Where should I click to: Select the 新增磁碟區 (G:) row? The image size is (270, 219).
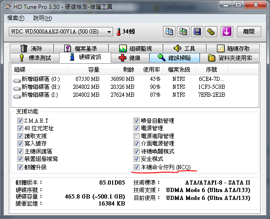click(x=135, y=79)
